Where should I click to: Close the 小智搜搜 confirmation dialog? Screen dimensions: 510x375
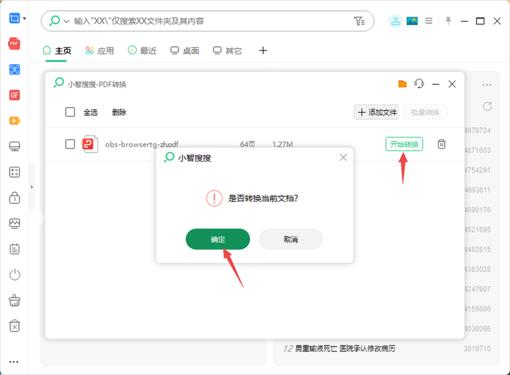(x=343, y=157)
